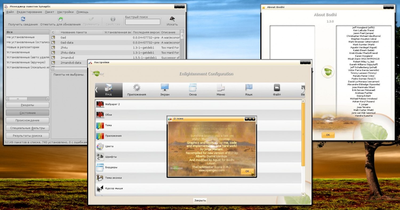Click the Bodhi logo in the About Bodhi window
This screenshot has width=400, height=210.
[328, 72]
